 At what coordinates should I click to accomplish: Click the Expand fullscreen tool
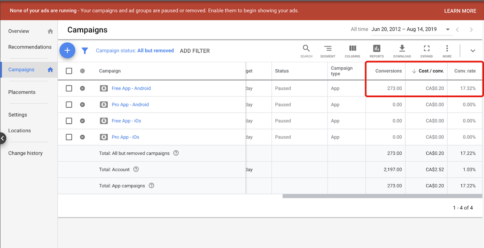(426, 51)
